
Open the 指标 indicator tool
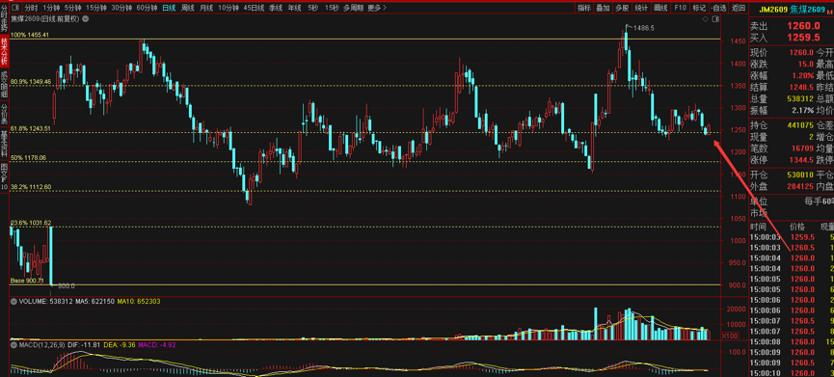[584, 8]
